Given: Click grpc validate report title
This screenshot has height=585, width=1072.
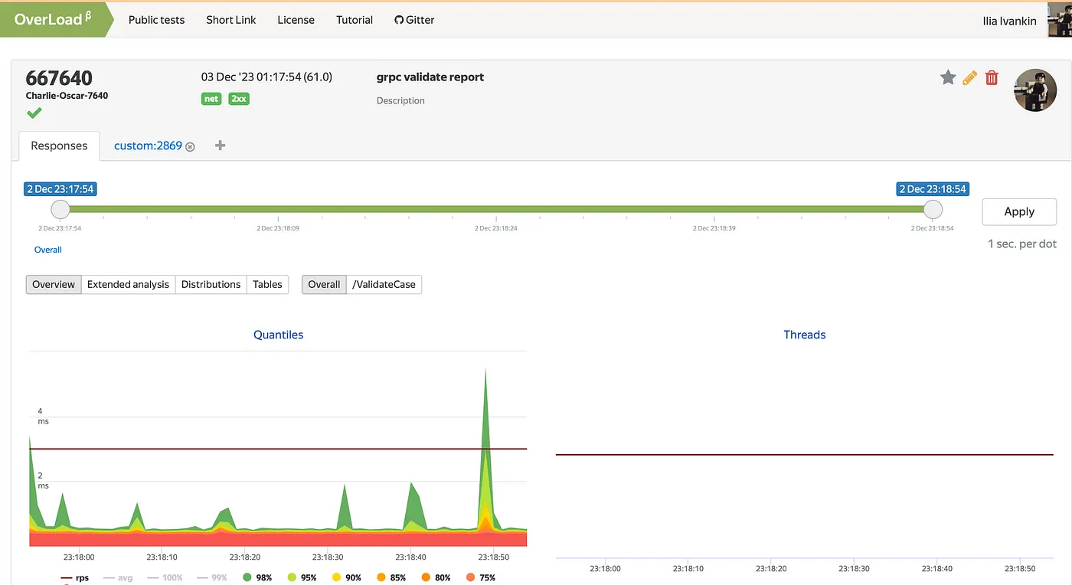Looking at the screenshot, I should pos(430,77).
